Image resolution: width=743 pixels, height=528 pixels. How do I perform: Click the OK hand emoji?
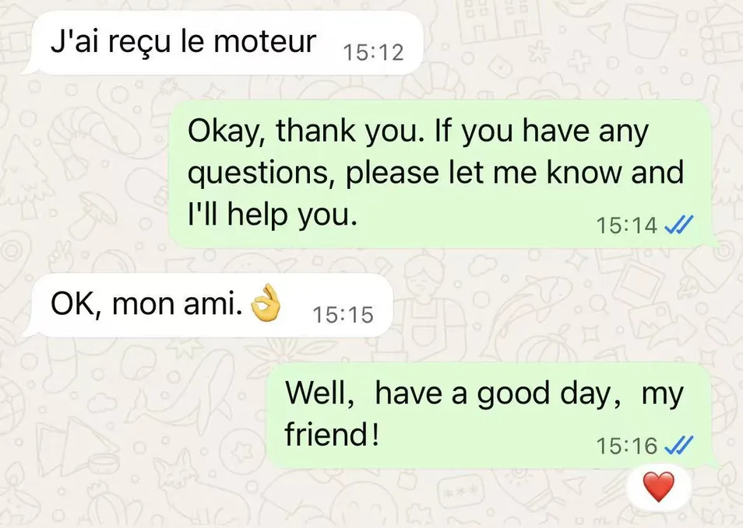[x=266, y=302]
